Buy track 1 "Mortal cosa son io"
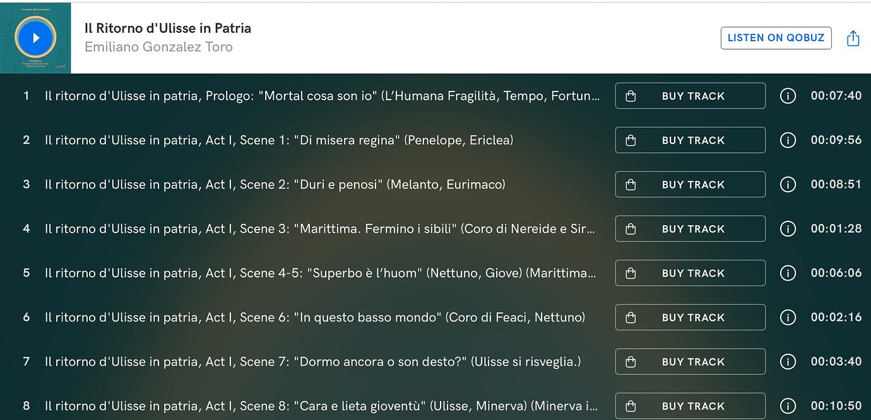 690,96
